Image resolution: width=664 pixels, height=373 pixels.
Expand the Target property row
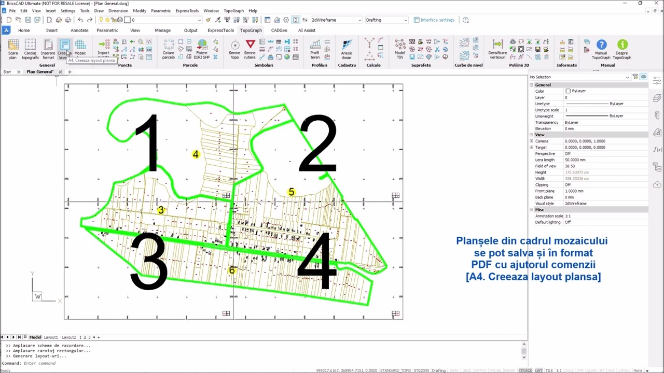pyautogui.click(x=531, y=147)
